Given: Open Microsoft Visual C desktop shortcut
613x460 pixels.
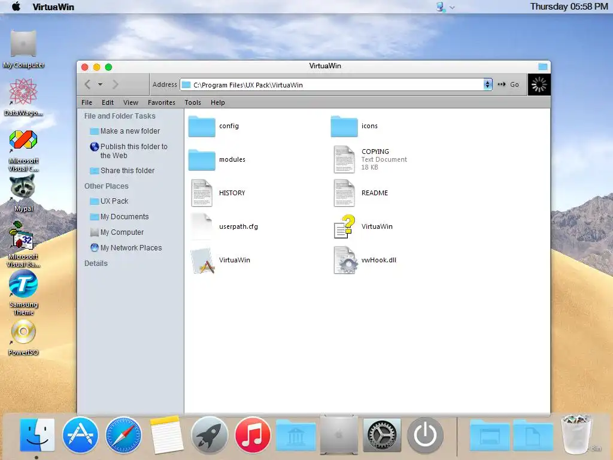Looking at the screenshot, I should click(23, 151).
